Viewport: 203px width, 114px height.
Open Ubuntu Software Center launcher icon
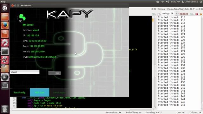(5, 34)
